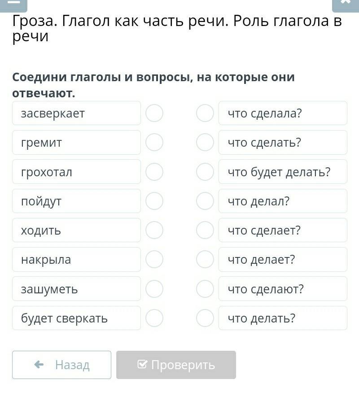Select the что сделают? answer box
Image resolution: width=359 pixels, height=414 pixels.
[283, 289]
